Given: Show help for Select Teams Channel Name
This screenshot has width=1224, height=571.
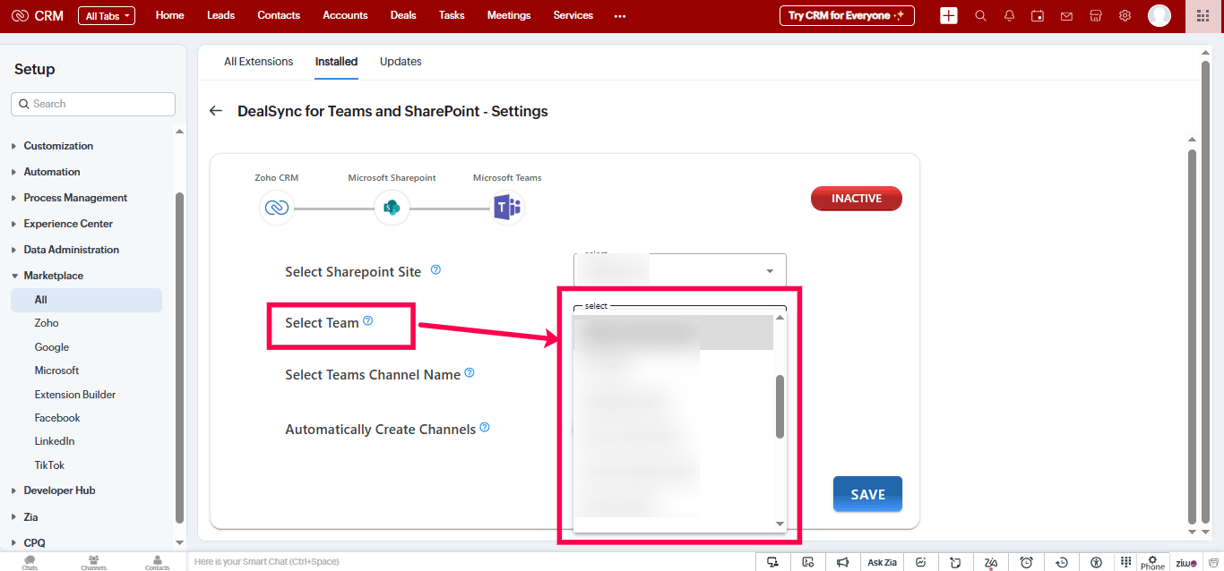Looking at the screenshot, I should [x=470, y=373].
